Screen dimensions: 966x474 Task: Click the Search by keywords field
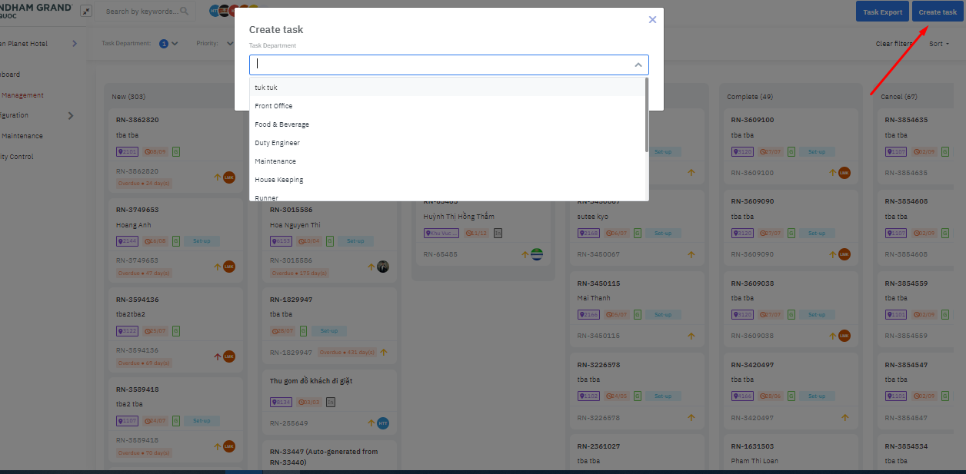click(142, 12)
